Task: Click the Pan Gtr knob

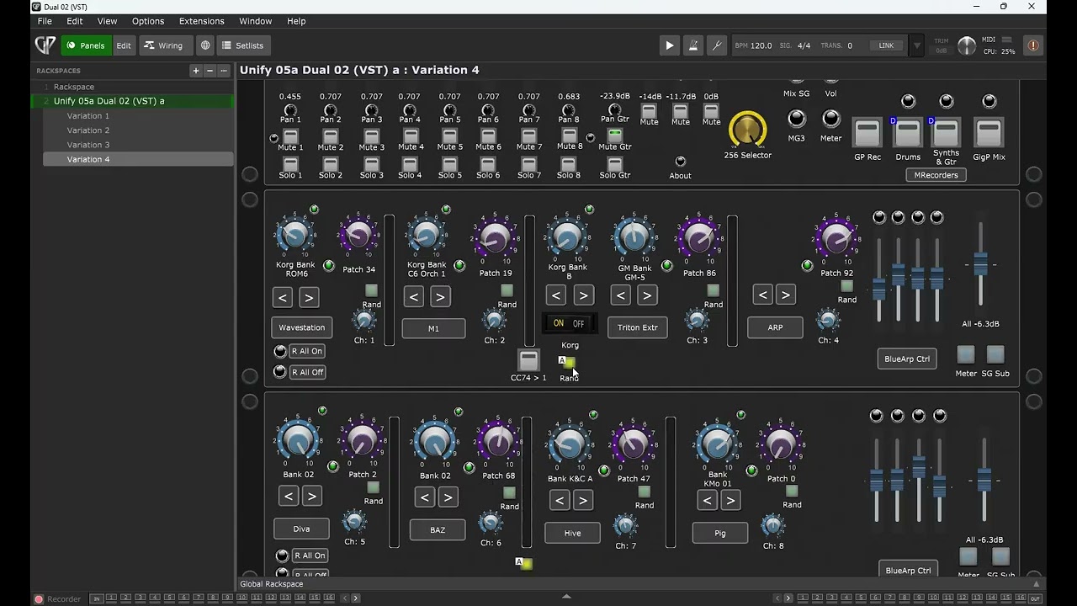Action: [614, 110]
